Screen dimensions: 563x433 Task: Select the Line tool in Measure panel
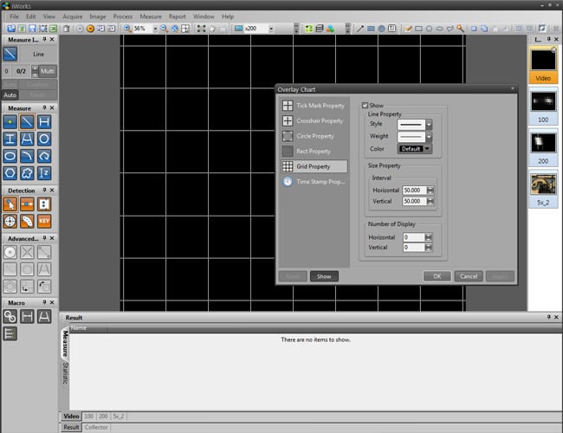(27, 122)
